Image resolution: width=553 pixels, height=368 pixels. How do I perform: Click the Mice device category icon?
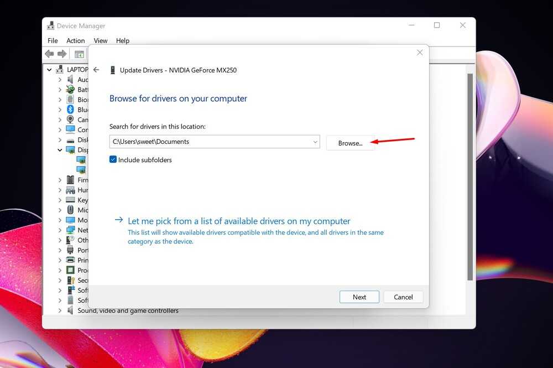70,210
